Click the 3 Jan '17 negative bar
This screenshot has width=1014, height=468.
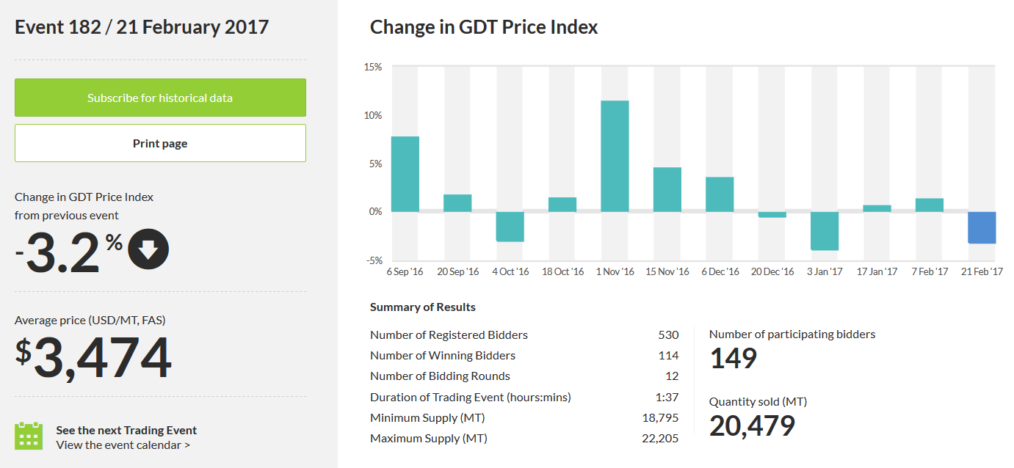pos(825,231)
